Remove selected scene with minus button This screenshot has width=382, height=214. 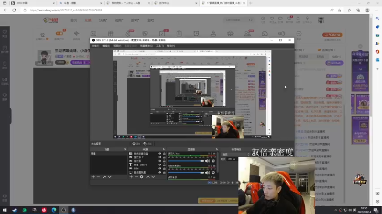[98, 177]
